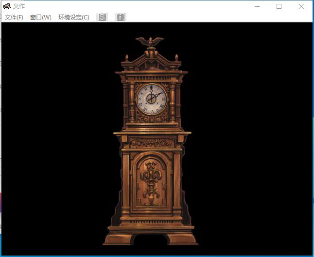Click the left foot of the clock base
This screenshot has height=257, width=314.
pyautogui.click(x=118, y=240)
